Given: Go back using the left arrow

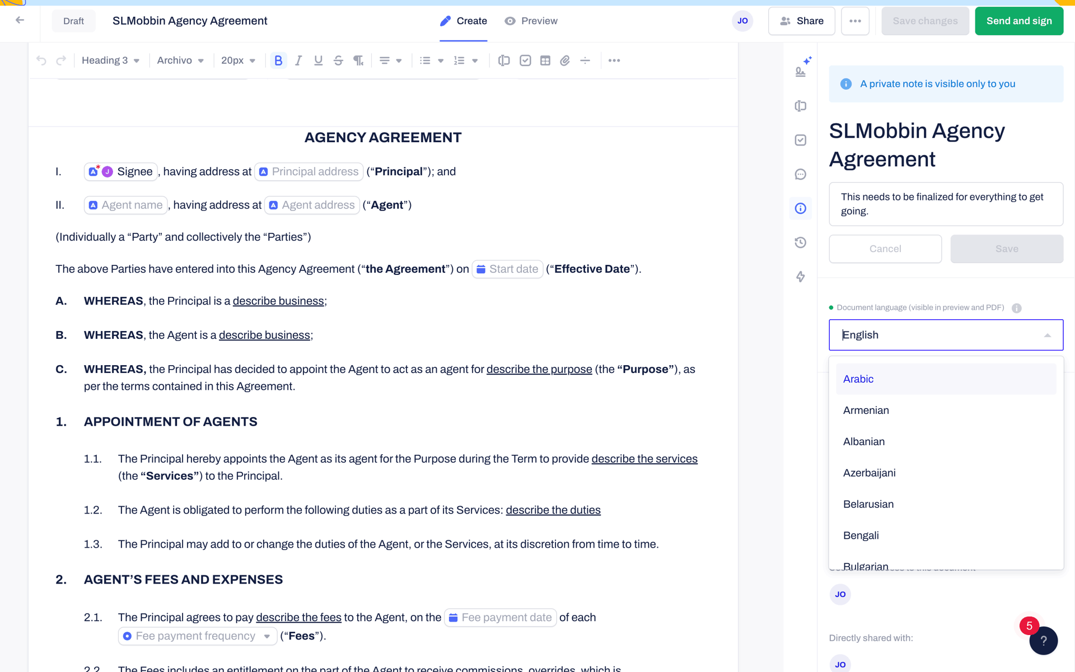Looking at the screenshot, I should tap(20, 21).
